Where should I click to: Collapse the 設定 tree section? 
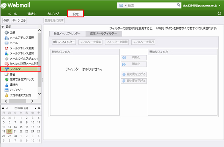(3, 27)
